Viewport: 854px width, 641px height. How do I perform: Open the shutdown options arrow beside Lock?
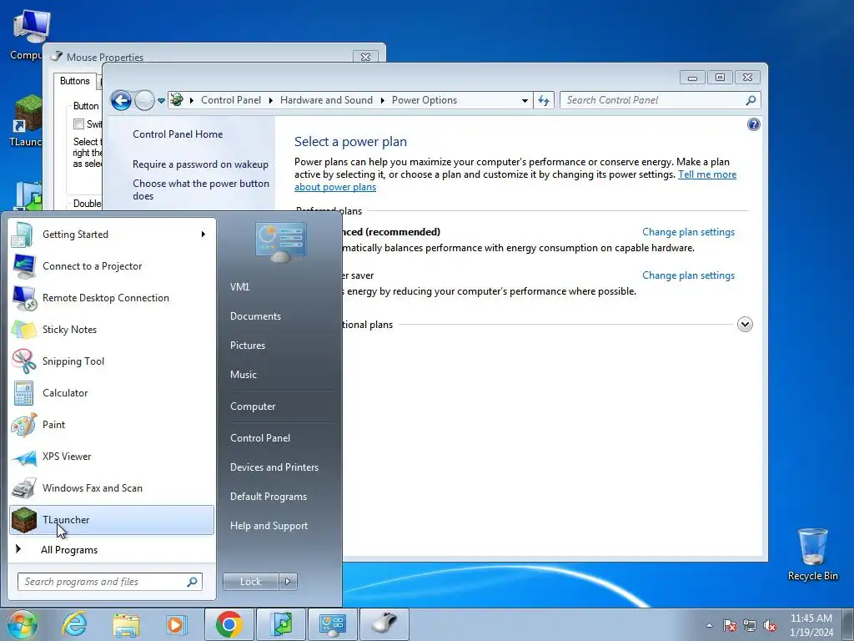[x=288, y=582]
